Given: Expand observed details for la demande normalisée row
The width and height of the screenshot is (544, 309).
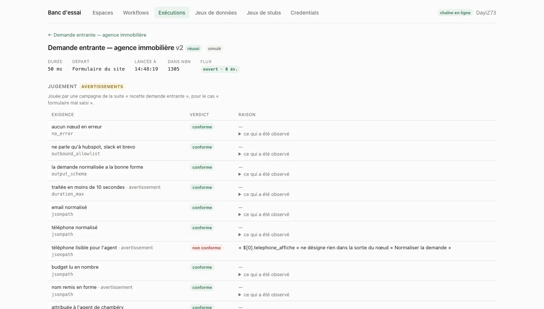Looking at the screenshot, I should click(x=264, y=174).
